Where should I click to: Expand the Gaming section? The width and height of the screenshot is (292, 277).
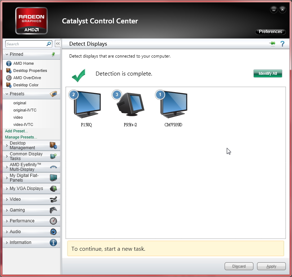pyautogui.click(x=7, y=210)
